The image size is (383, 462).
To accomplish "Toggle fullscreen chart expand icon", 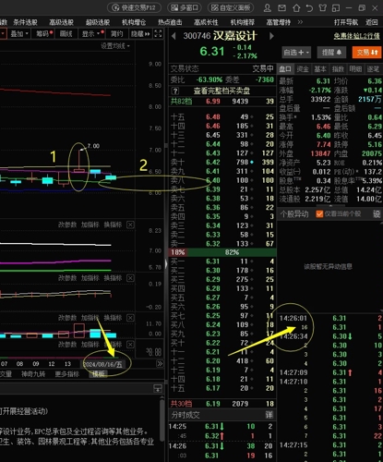I will [x=158, y=33].
